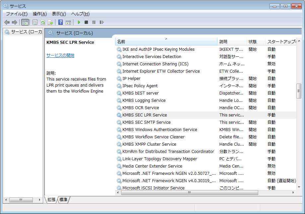Open the Help toolbar icon
The width and height of the screenshot is (305, 214).
(60, 22)
